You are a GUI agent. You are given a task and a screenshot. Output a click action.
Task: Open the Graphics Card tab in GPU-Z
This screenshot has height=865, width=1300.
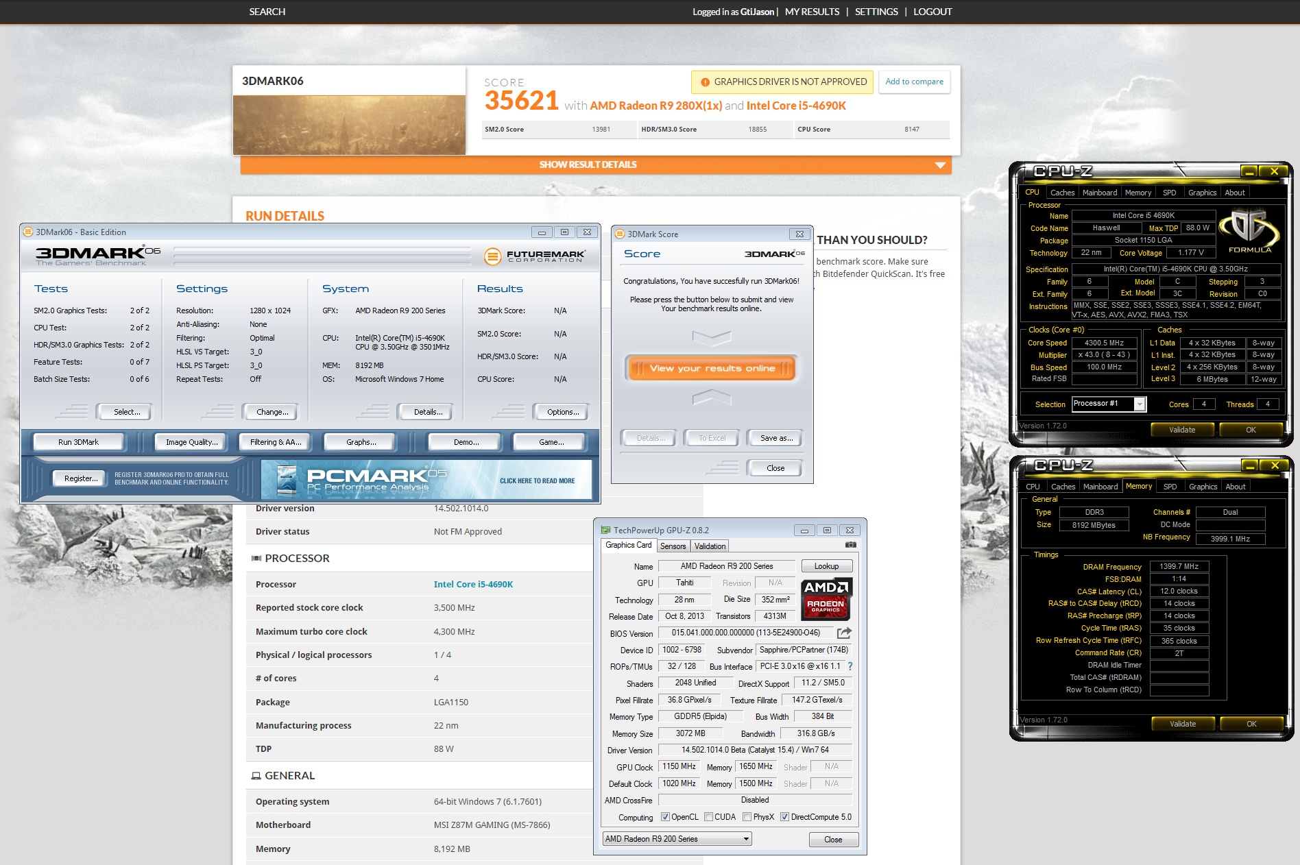pos(628,545)
